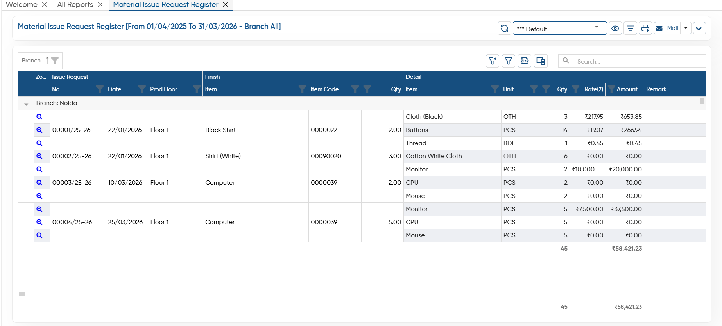Close the All Reports tab

tap(100, 5)
